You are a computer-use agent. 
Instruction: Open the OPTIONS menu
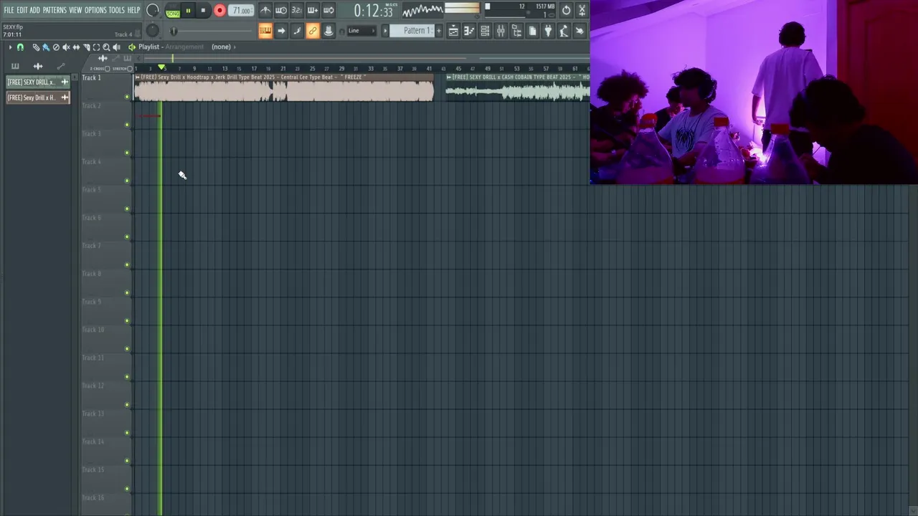pos(95,10)
